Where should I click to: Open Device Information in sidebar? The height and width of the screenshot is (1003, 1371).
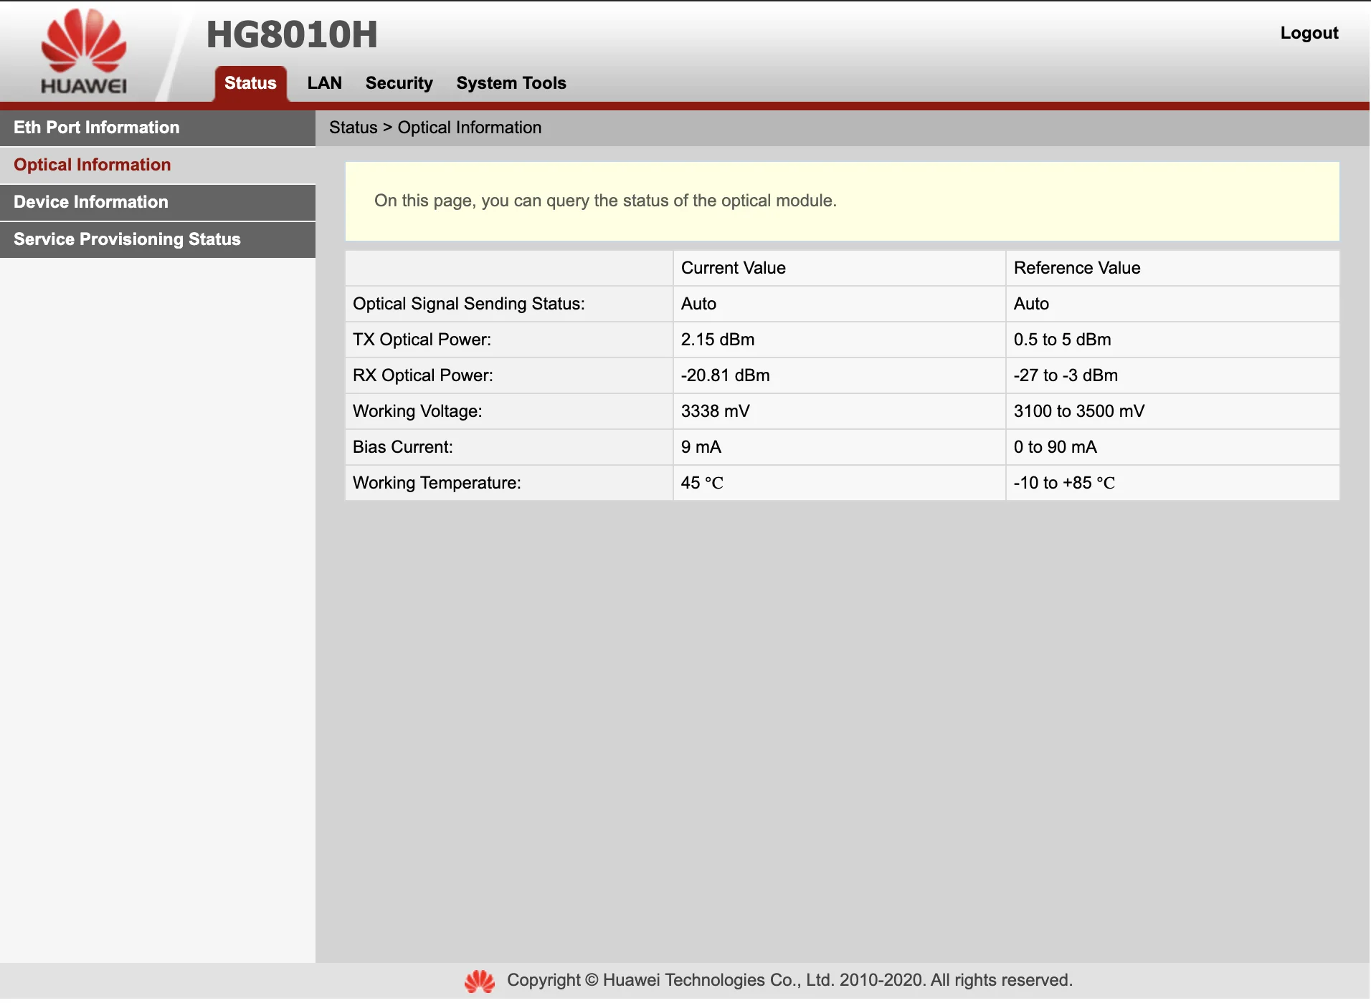pos(91,202)
